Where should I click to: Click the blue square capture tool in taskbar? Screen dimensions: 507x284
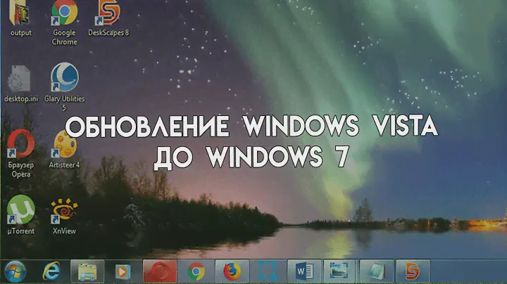click(x=268, y=271)
